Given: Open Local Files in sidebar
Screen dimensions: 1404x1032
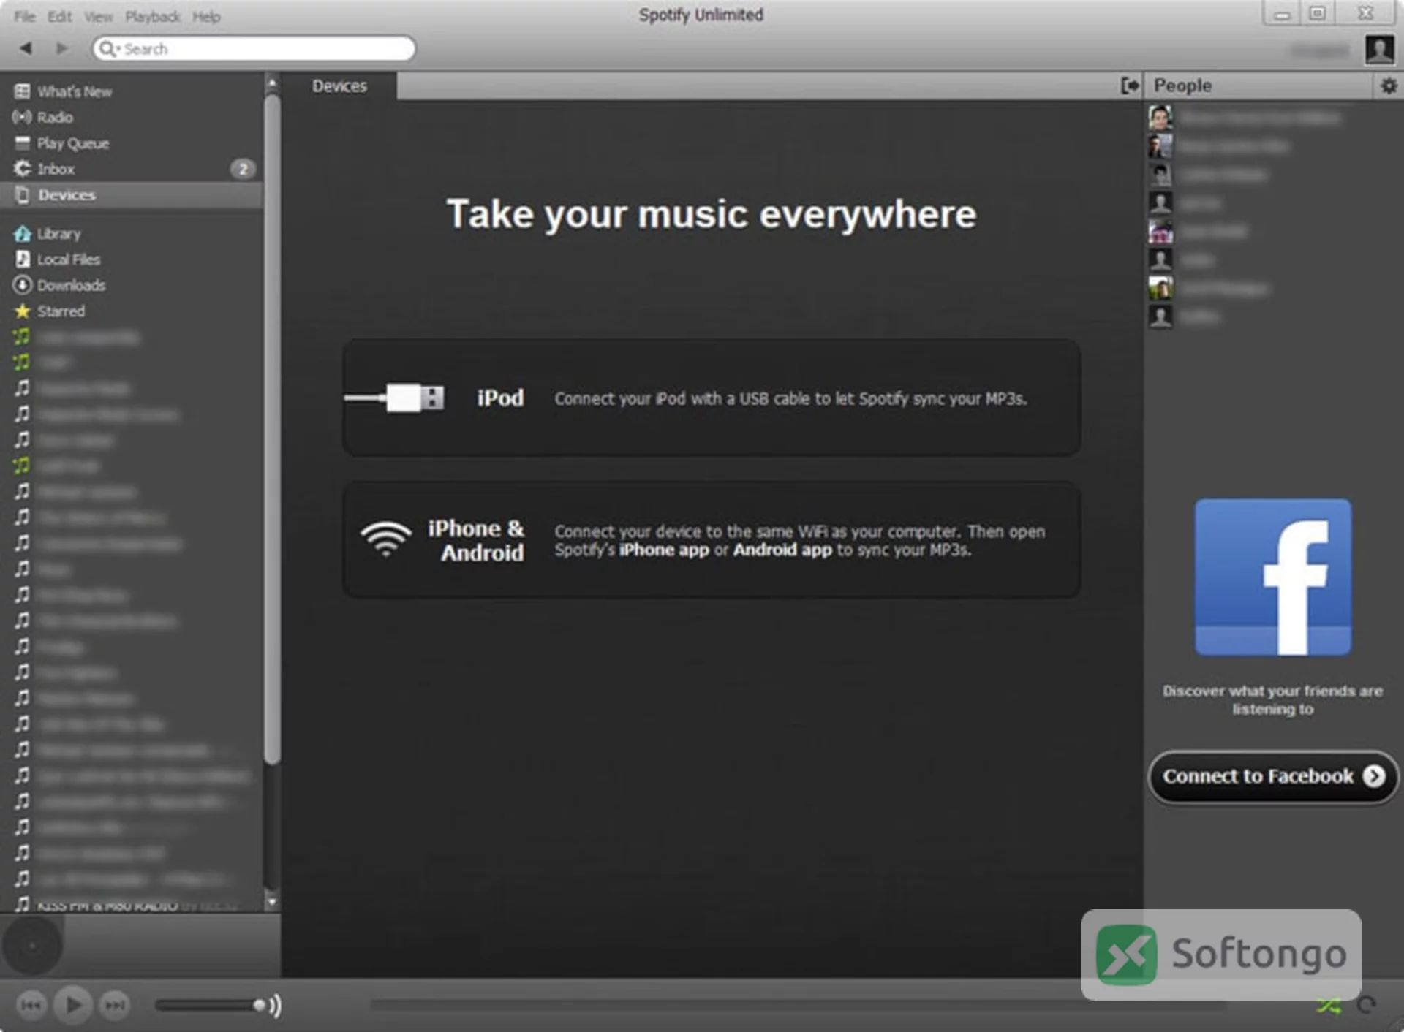Looking at the screenshot, I should [132, 259].
